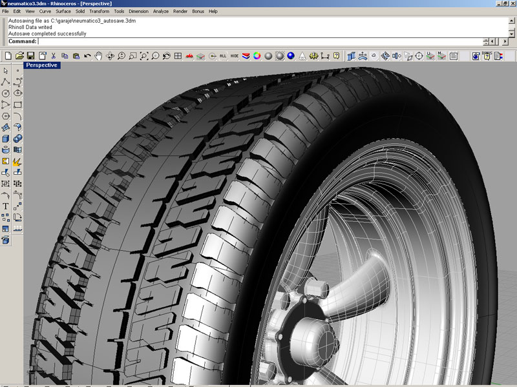
Task: Click the Zoom Selected magnifier icon
Action: pos(155,56)
